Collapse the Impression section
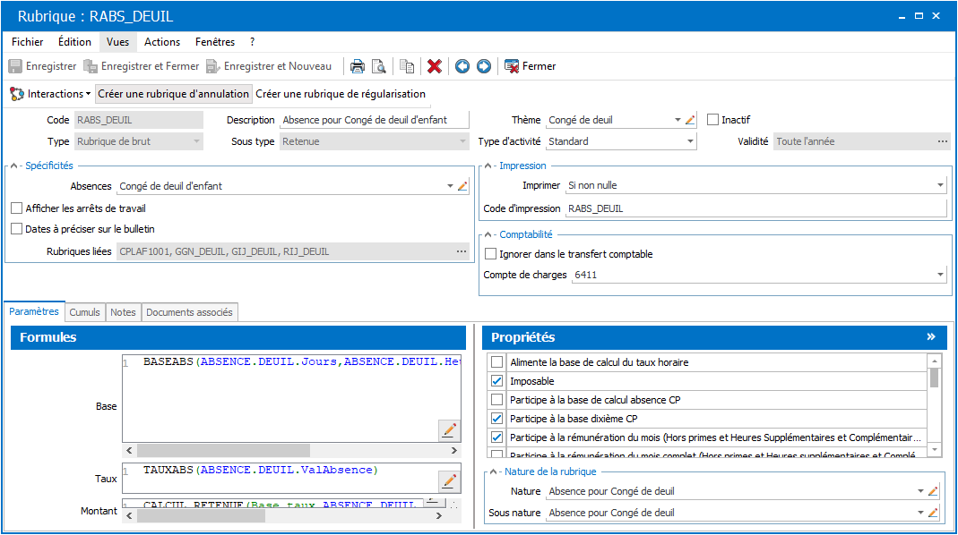 pos(488,166)
